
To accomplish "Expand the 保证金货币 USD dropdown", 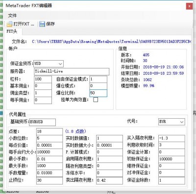I will coord(60,64).
